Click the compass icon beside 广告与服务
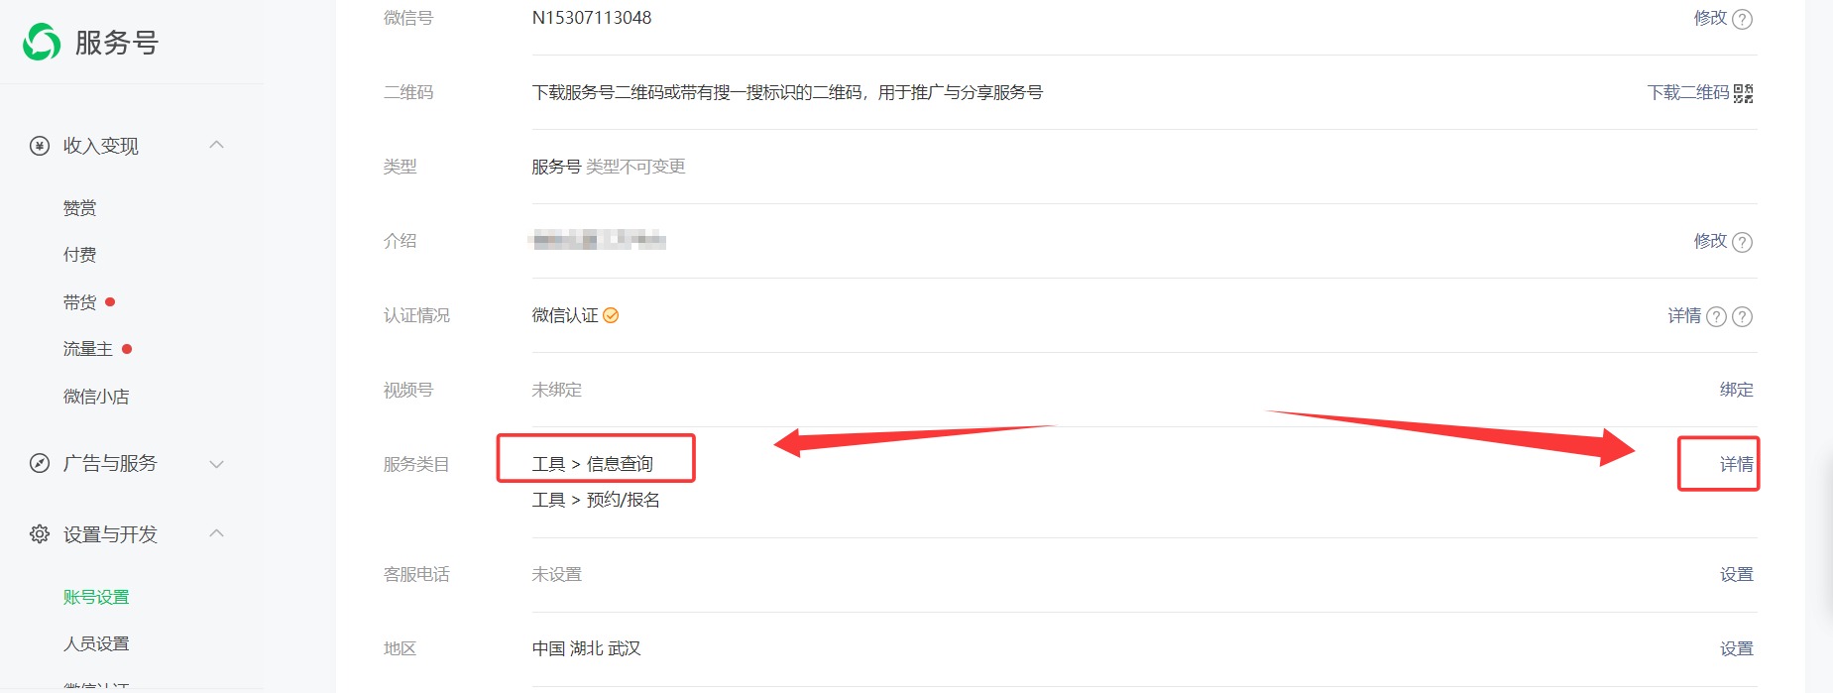The image size is (1833, 693). pos(40,463)
